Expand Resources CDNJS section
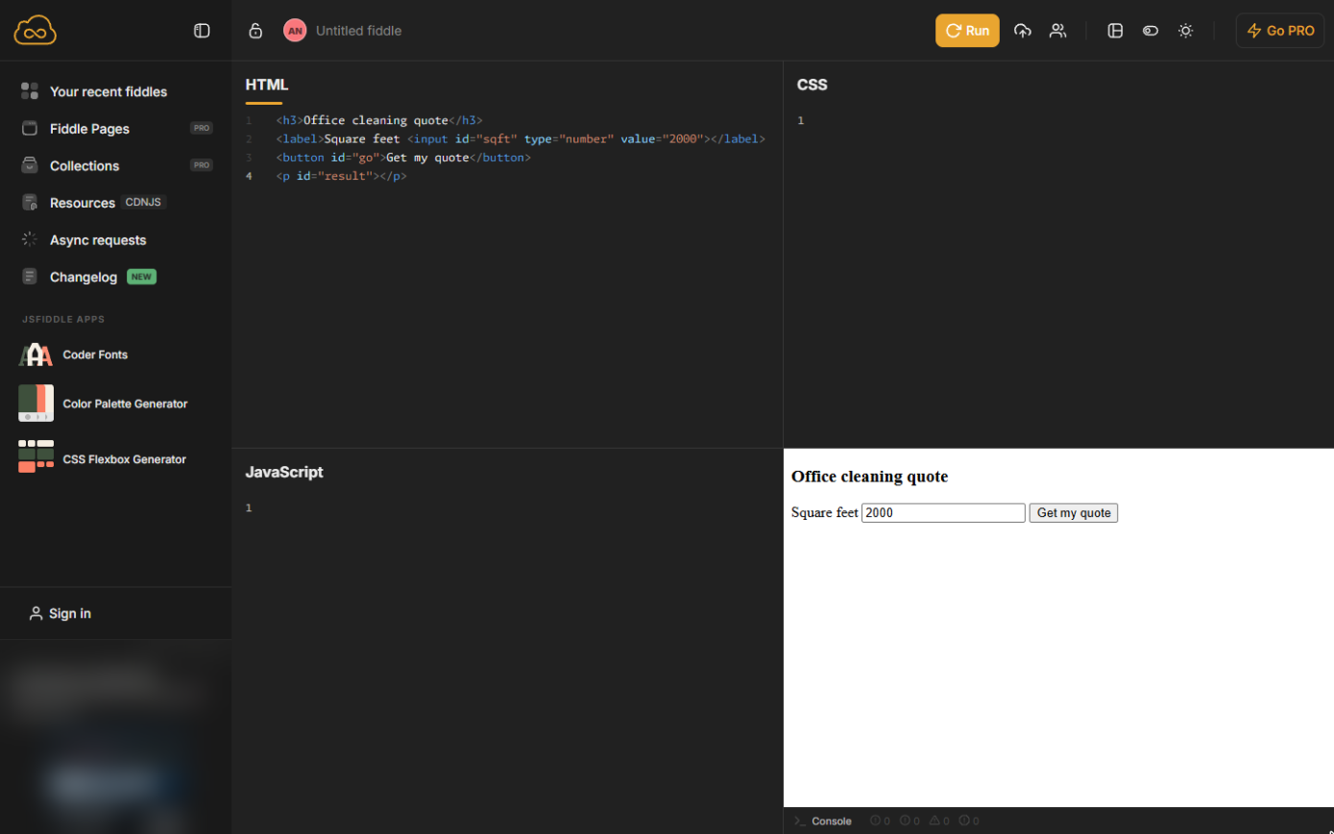 pos(94,203)
